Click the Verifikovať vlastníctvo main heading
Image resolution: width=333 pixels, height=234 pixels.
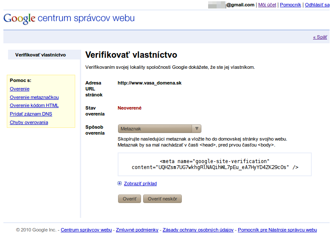(x=131, y=55)
